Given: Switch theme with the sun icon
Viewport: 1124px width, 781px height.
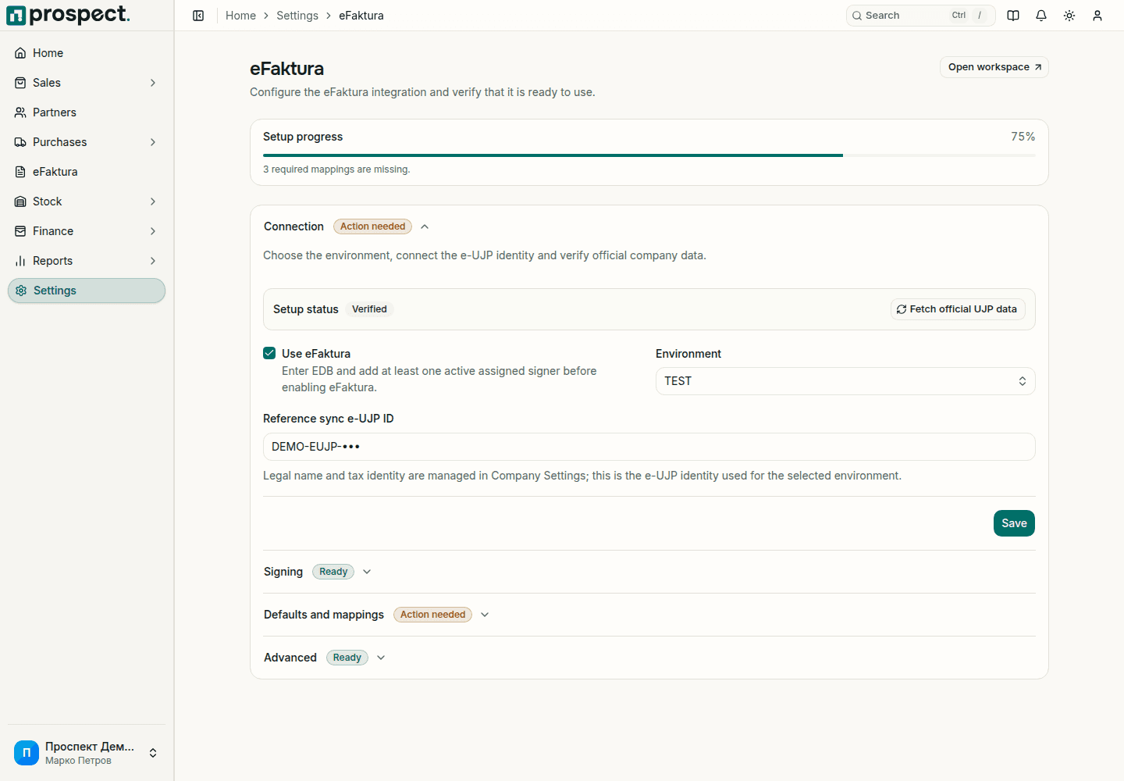Looking at the screenshot, I should [x=1069, y=16].
